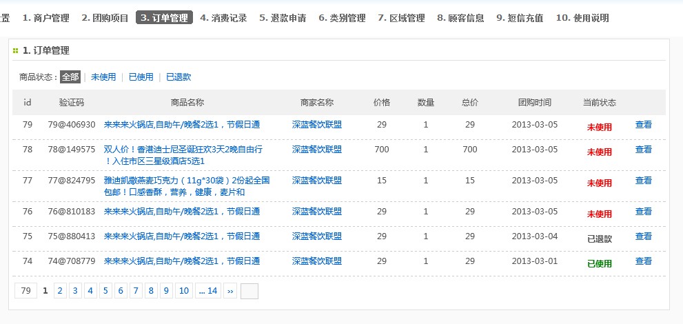Jump to last page ... 14
Screen dimensions: 683x324
pos(208,290)
